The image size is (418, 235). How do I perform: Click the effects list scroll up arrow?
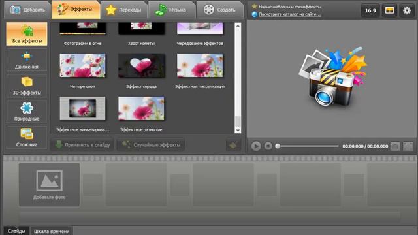238,26
